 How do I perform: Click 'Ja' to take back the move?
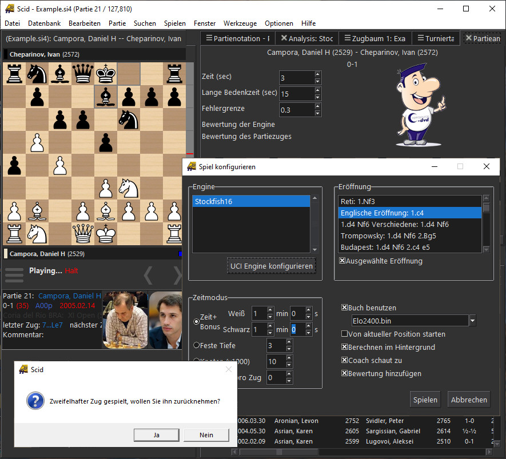pyautogui.click(x=157, y=435)
